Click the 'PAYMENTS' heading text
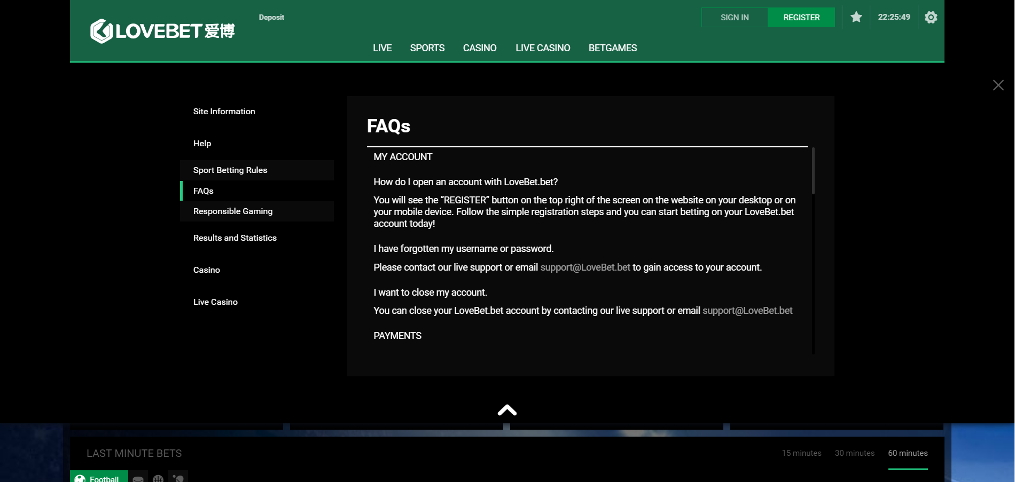 point(397,336)
